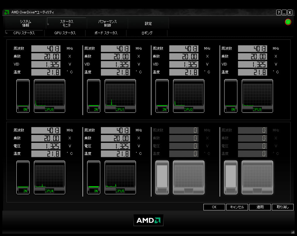The width and height of the screenshot is (297, 236).
Task: Click the CPU2 乗数 20.00 field
Action: [184, 56]
